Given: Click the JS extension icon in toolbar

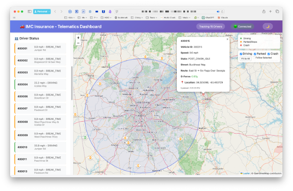Looking at the screenshot, I should coord(83,11).
